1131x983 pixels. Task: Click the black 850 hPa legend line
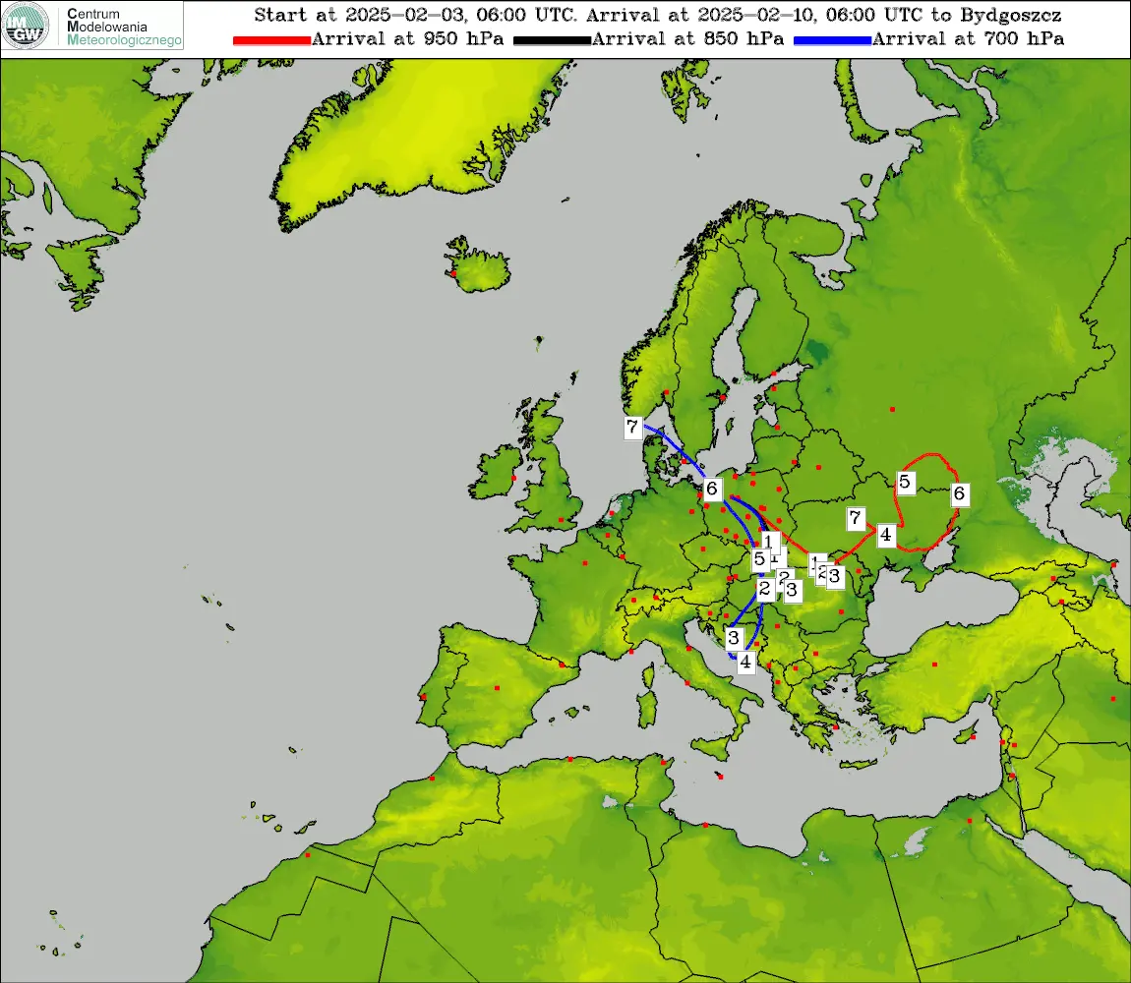(x=552, y=40)
